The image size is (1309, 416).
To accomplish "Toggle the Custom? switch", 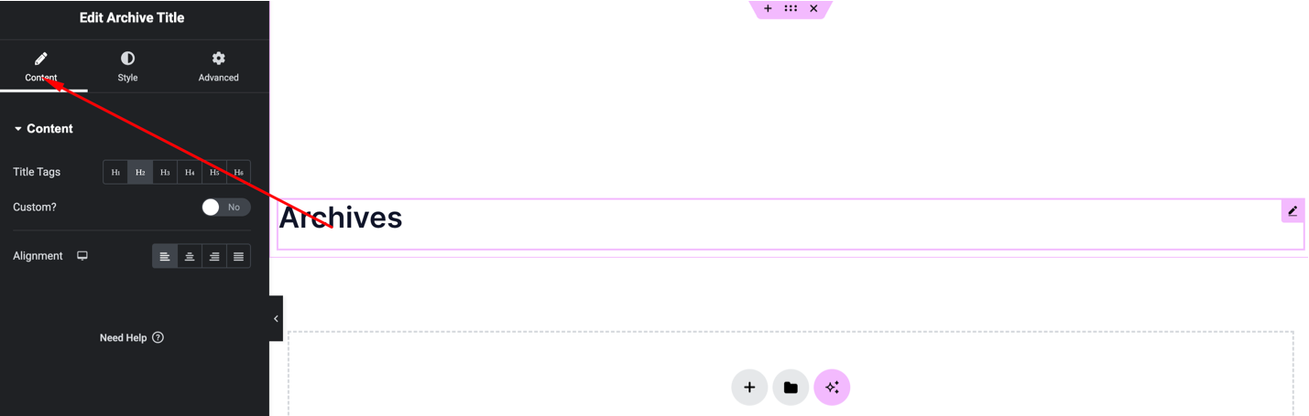I will click(x=225, y=208).
